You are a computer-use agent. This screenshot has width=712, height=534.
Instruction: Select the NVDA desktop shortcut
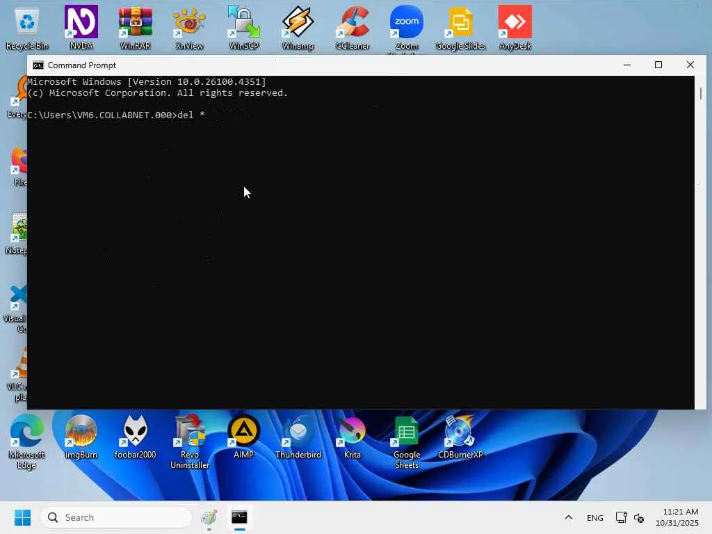click(x=81, y=27)
